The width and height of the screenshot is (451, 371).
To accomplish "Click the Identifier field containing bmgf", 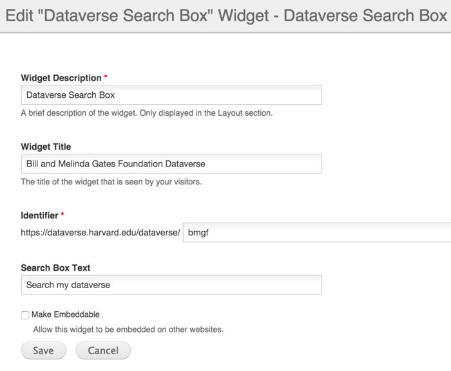I will [317, 232].
